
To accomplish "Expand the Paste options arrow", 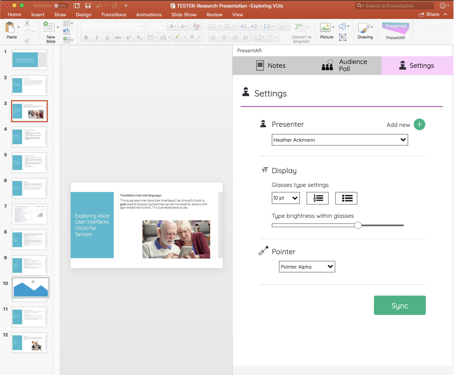I will pos(19,27).
